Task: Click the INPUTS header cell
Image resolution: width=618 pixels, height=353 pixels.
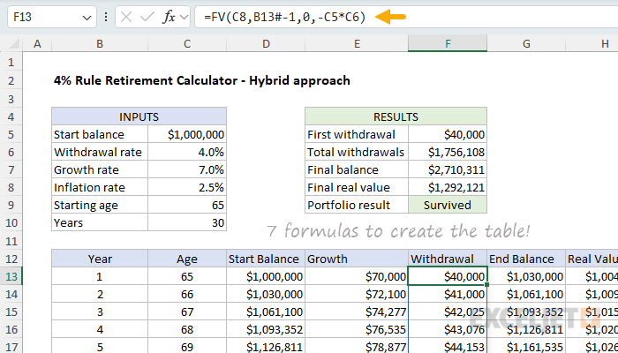Action: (x=139, y=116)
